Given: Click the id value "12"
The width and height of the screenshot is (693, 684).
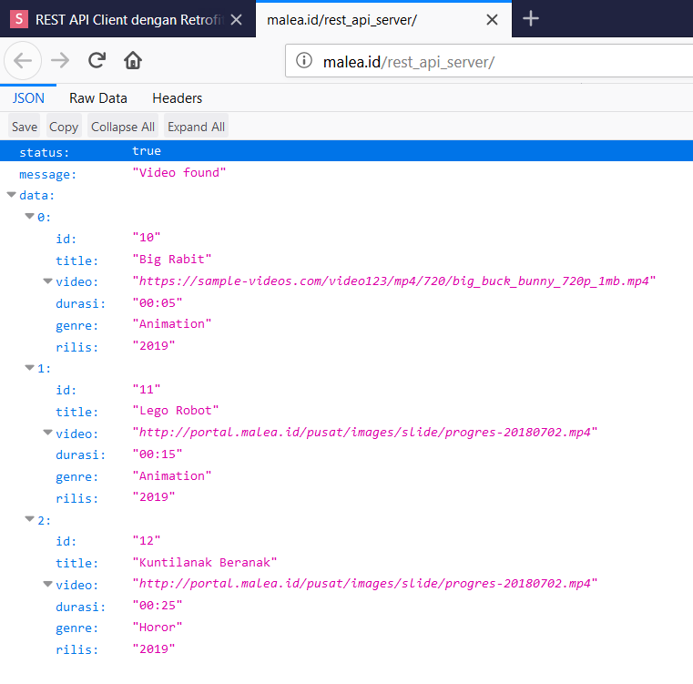Looking at the screenshot, I should pos(147,540).
